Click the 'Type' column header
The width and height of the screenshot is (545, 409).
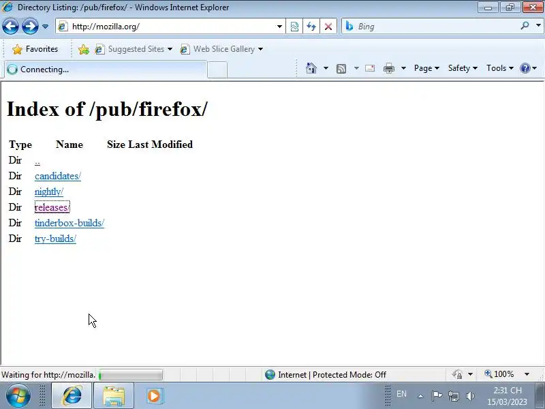click(20, 145)
